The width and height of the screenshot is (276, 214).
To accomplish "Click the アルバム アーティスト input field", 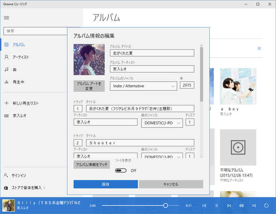I will pos(152,69).
